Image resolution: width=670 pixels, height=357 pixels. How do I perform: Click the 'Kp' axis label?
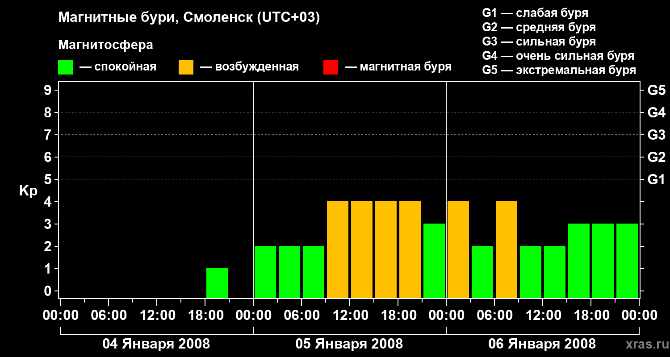28,191
